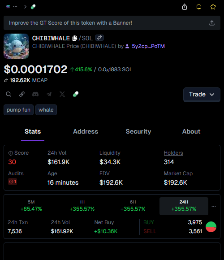Viewport: 224px width, 260px height.
Task: Open the X (Twitter) social icon
Action: [62, 94]
